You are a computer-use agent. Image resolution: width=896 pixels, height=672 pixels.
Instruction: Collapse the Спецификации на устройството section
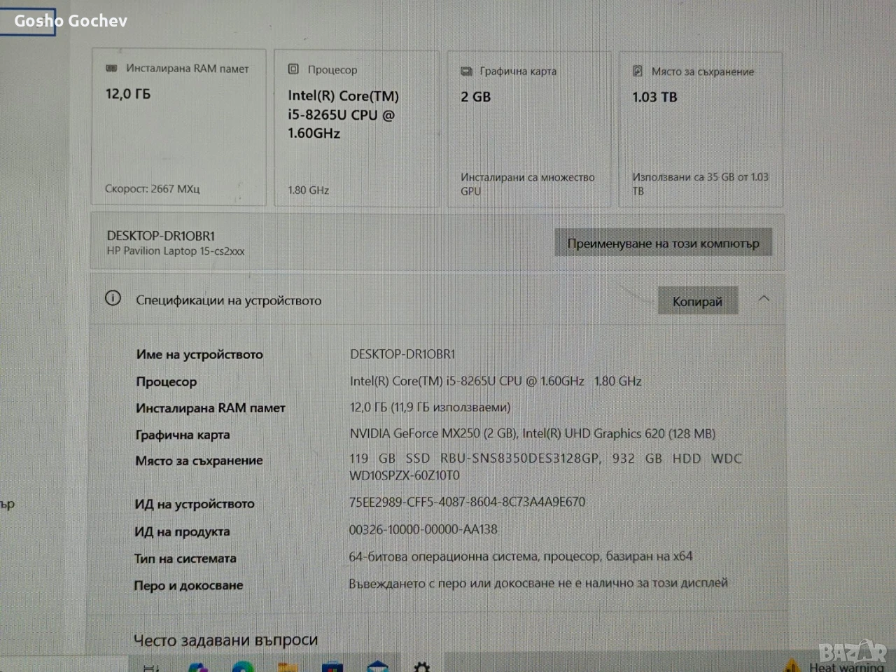tap(764, 299)
